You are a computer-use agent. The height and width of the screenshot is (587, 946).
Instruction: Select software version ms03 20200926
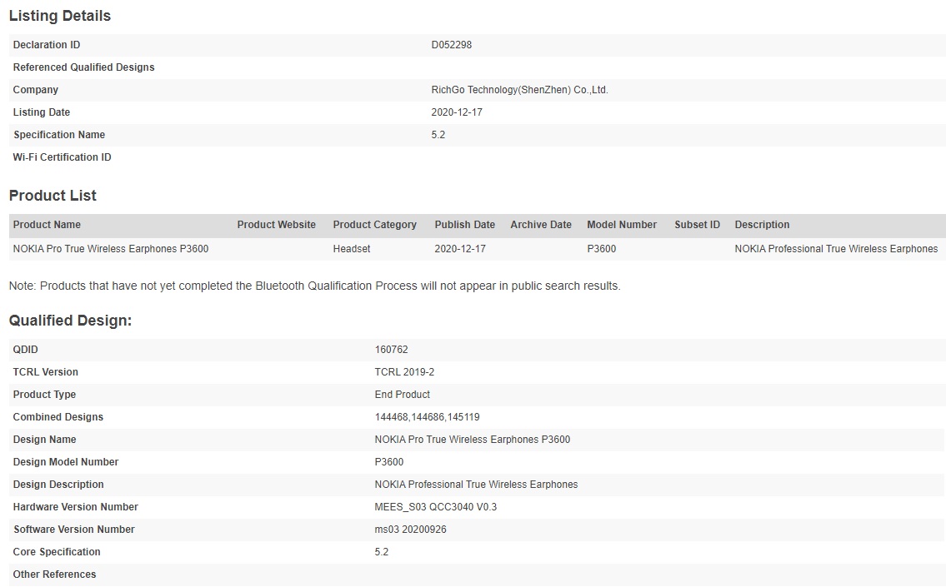point(410,530)
